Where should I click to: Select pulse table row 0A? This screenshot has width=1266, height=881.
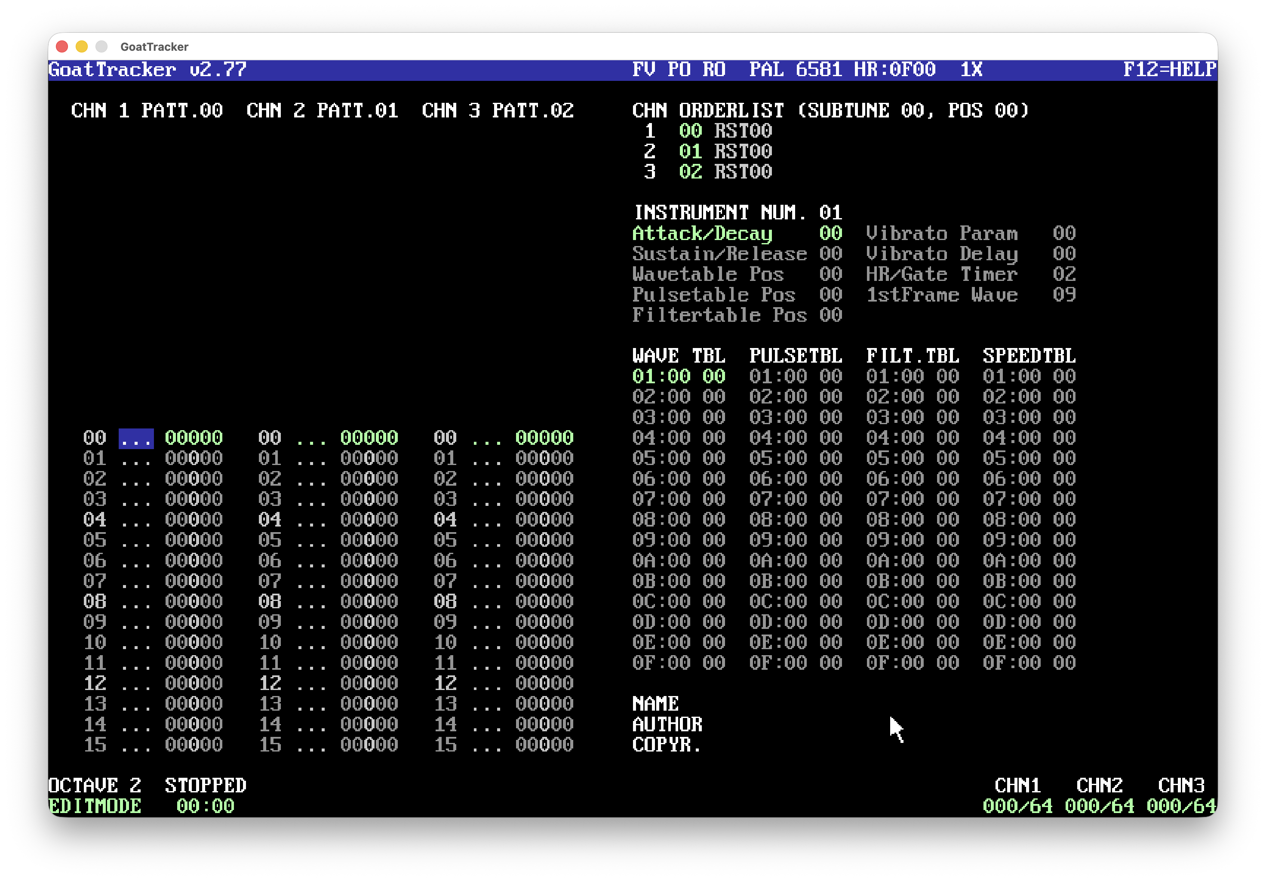(x=796, y=561)
